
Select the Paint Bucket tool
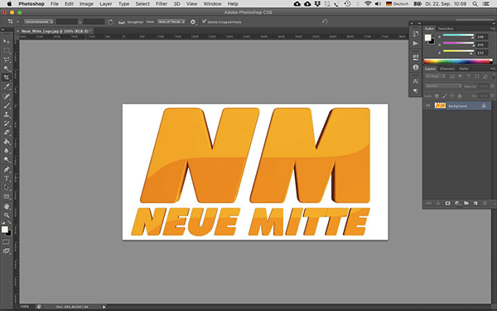(x=7, y=142)
